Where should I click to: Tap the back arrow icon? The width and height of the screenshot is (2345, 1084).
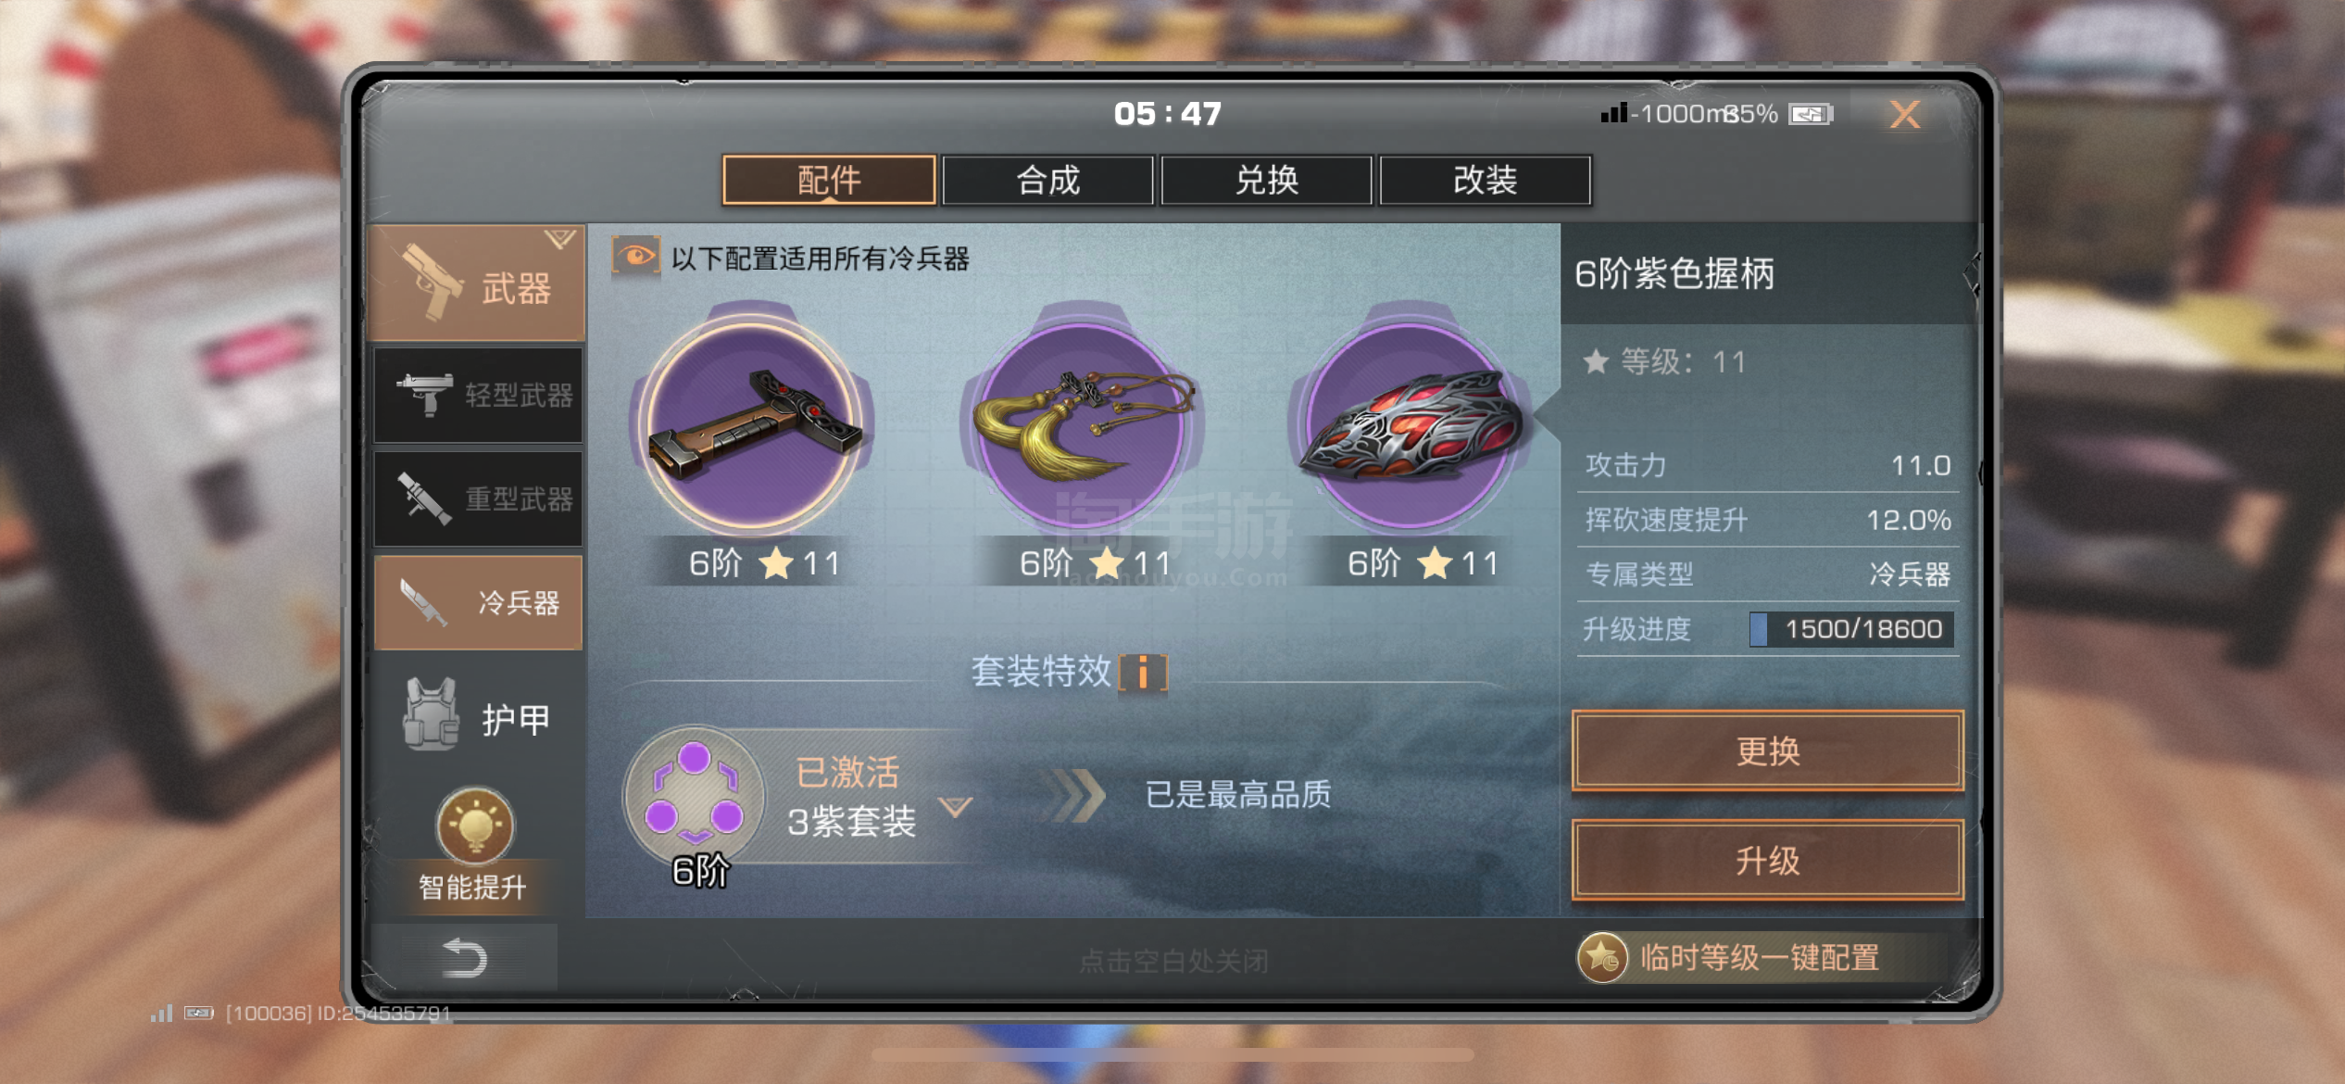[464, 958]
